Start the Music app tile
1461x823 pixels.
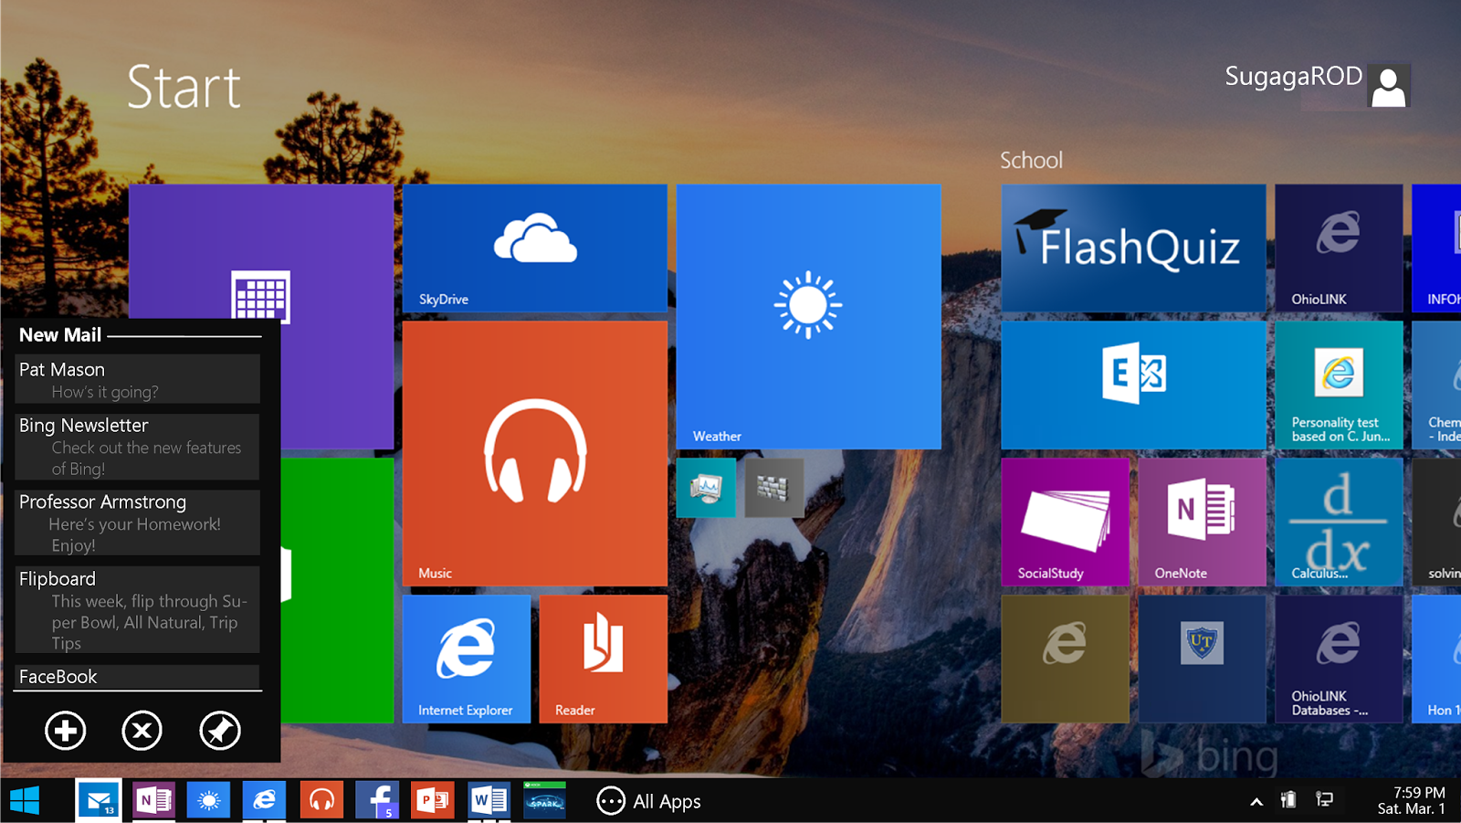click(x=534, y=451)
